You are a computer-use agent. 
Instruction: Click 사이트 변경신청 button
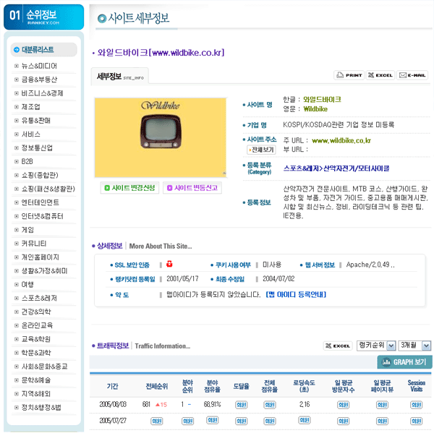point(129,188)
